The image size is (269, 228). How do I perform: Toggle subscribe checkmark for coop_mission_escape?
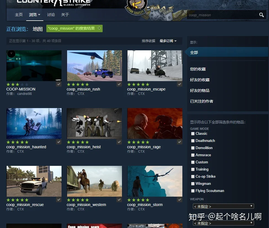tap(179, 84)
